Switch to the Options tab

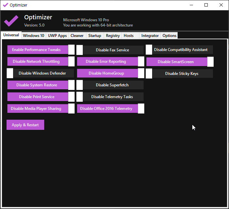(x=169, y=36)
